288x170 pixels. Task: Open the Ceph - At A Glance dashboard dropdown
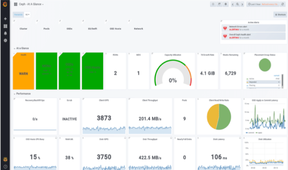pyautogui.click(x=31, y=4)
